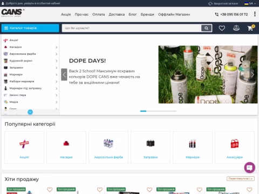The width and height of the screenshot is (259, 194).
Task: Open the Про нас menu item
Action: coord(81,15)
